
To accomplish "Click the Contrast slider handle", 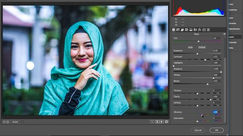I will [x=205, y=60].
